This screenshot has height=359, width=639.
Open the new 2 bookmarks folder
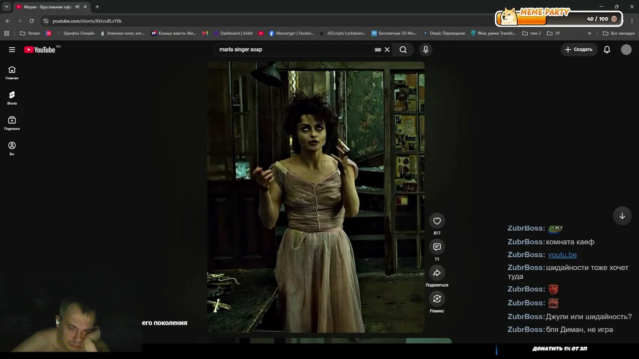coord(532,33)
